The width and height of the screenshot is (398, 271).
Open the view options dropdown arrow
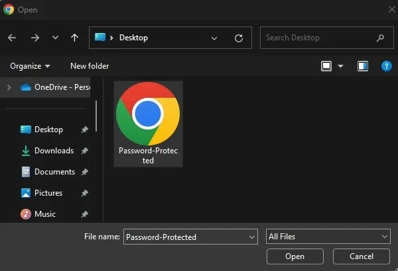coord(341,66)
